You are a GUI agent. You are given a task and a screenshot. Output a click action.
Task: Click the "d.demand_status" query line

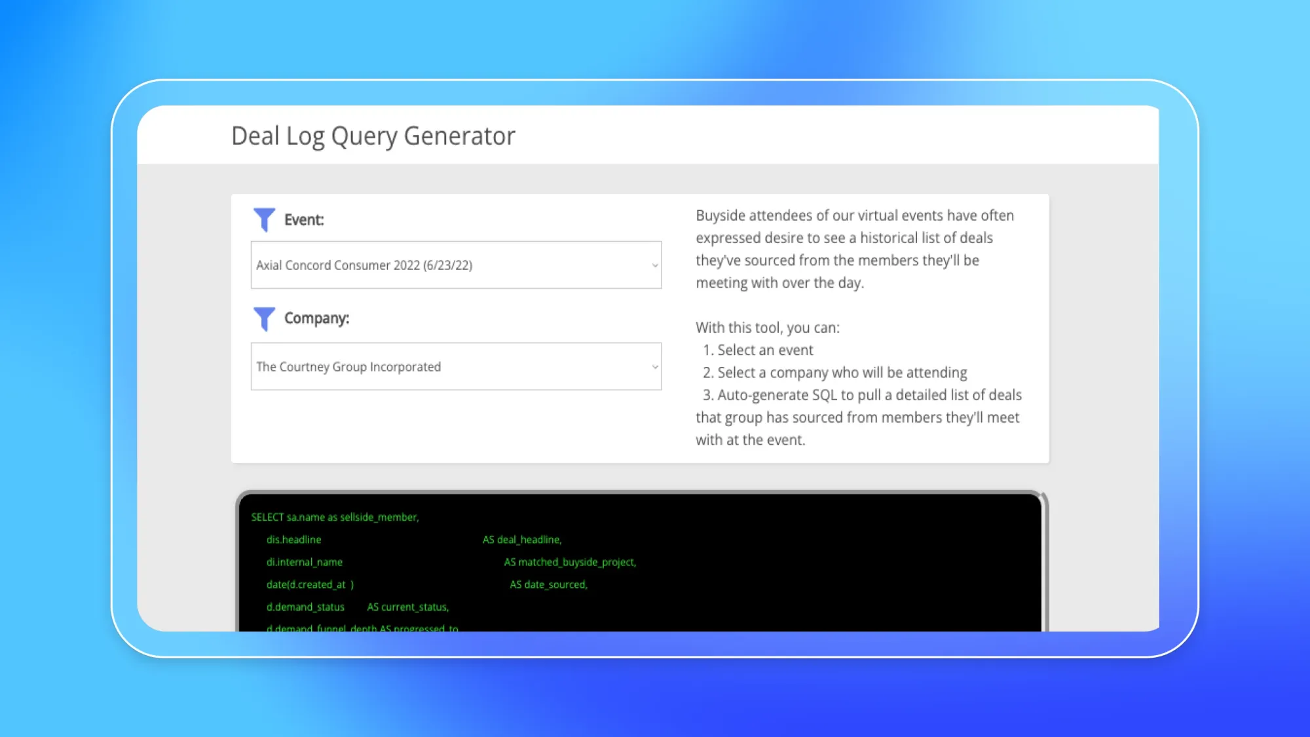click(x=306, y=607)
